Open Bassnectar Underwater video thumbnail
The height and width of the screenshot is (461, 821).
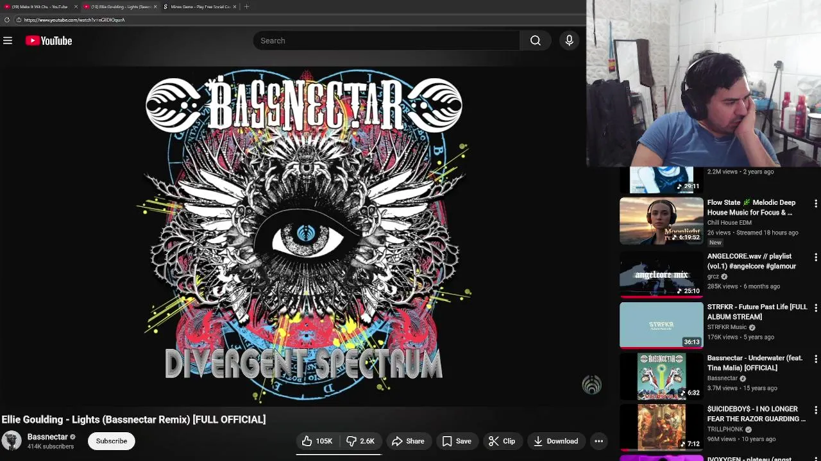[x=661, y=376]
